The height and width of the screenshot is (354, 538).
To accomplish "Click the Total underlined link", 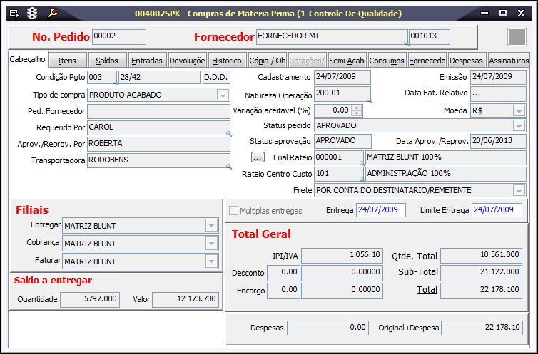I will 427,290.
